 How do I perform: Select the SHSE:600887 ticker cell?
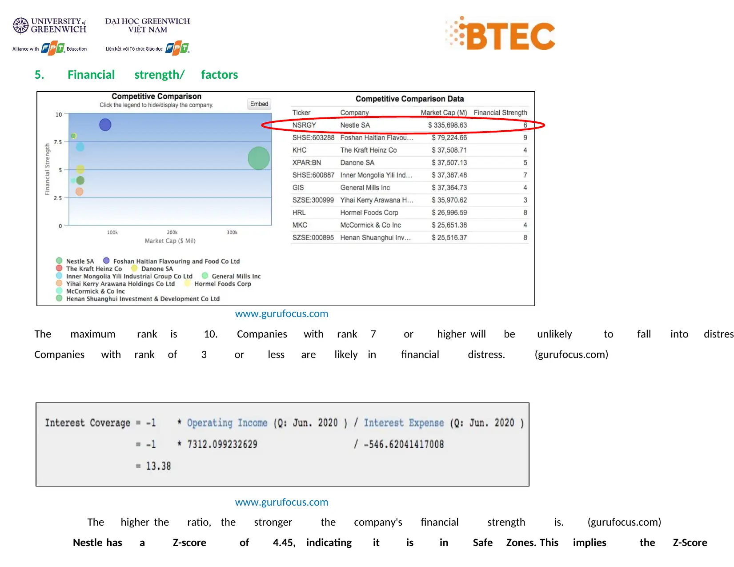click(313, 175)
